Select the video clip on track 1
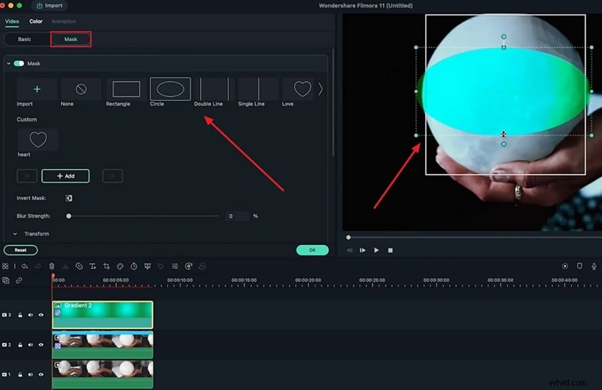602x390 pixels. pos(102,375)
